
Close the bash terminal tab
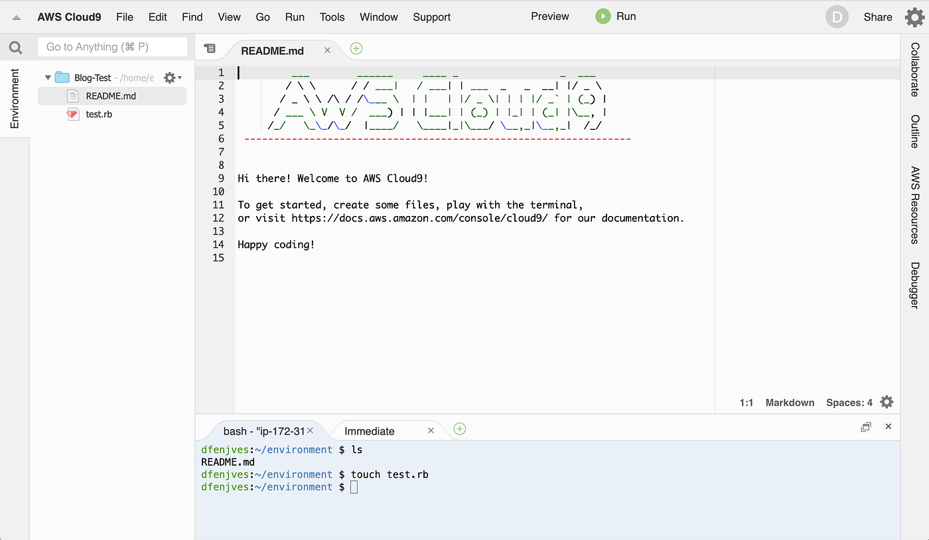(311, 431)
